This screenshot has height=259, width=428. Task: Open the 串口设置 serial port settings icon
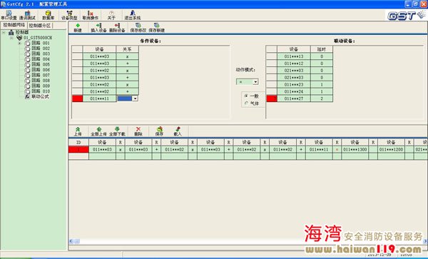(x=9, y=15)
